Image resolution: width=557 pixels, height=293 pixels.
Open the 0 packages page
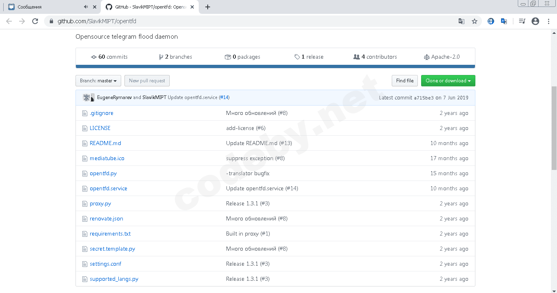pos(242,57)
